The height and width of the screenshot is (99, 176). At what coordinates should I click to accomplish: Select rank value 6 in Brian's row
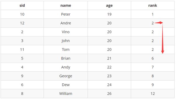tap(153, 58)
